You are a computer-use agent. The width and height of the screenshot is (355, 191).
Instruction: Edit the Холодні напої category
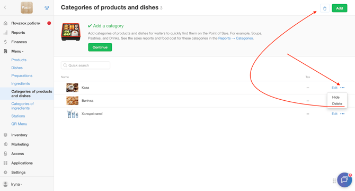pos(334,114)
